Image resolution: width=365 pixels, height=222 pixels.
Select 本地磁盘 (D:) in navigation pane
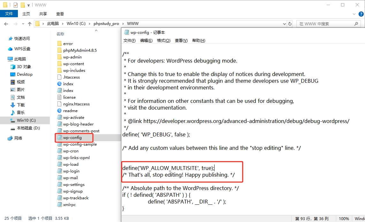point(28,128)
